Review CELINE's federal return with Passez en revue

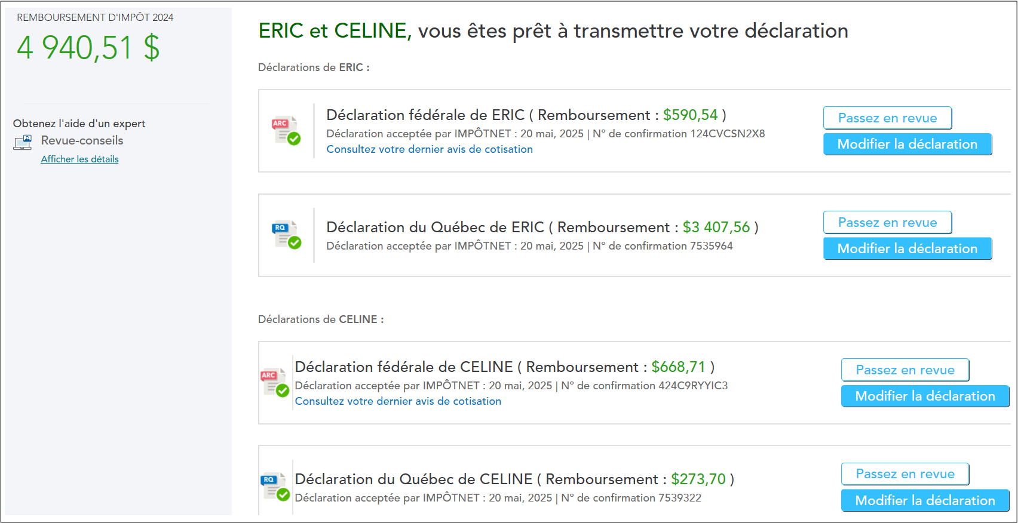click(904, 370)
